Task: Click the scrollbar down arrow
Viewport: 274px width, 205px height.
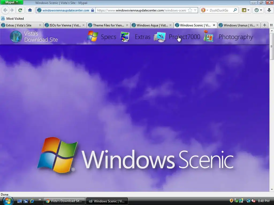Action: coord(272,190)
